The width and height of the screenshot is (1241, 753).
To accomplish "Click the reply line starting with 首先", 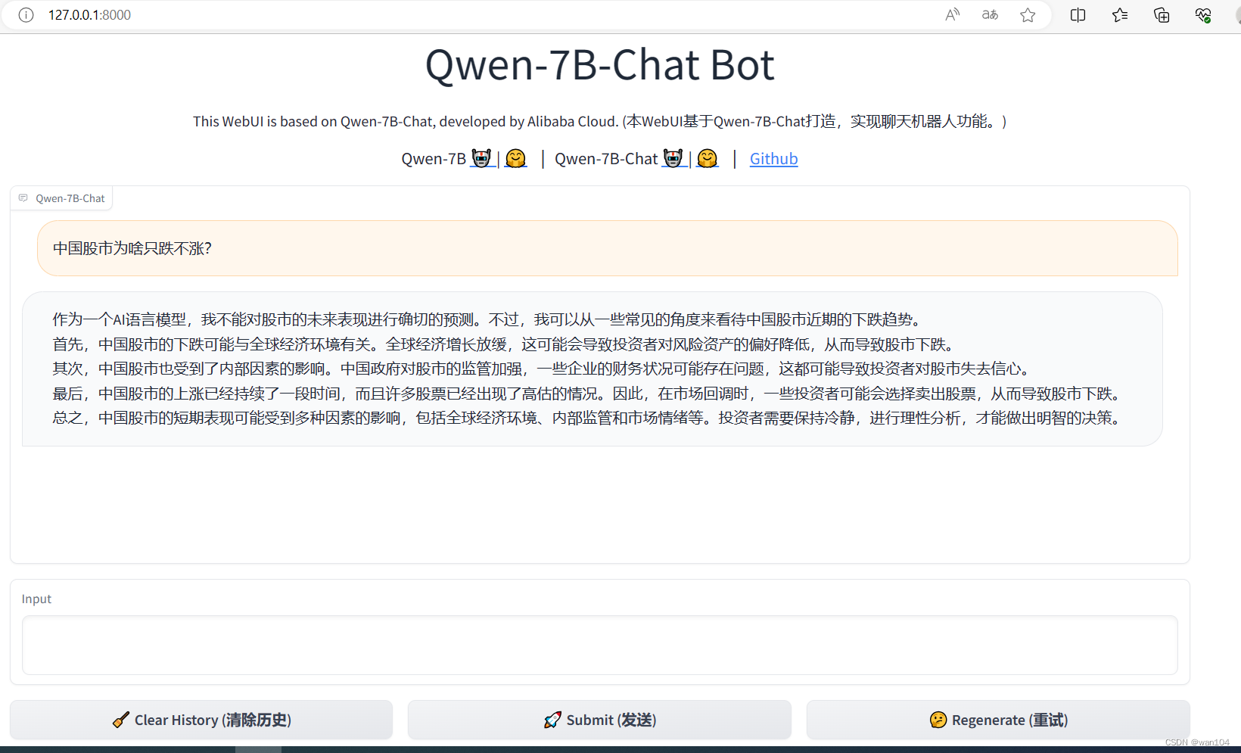I will click(x=506, y=344).
